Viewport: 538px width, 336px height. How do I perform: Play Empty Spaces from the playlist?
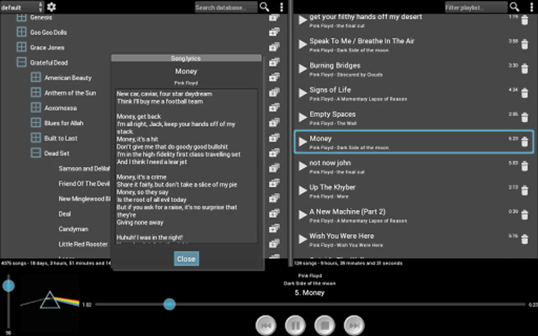302,118
